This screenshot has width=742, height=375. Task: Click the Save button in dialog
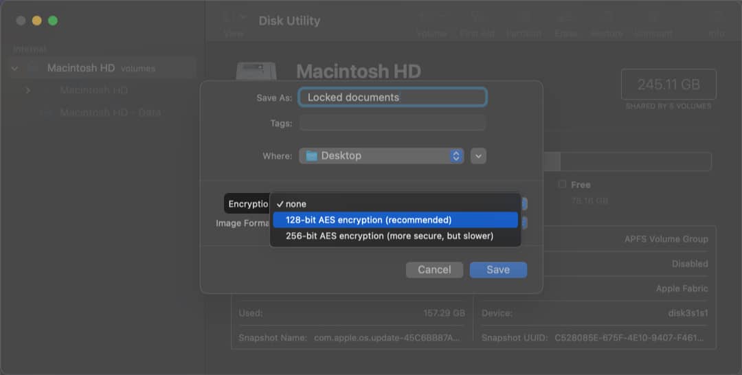coord(498,269)
